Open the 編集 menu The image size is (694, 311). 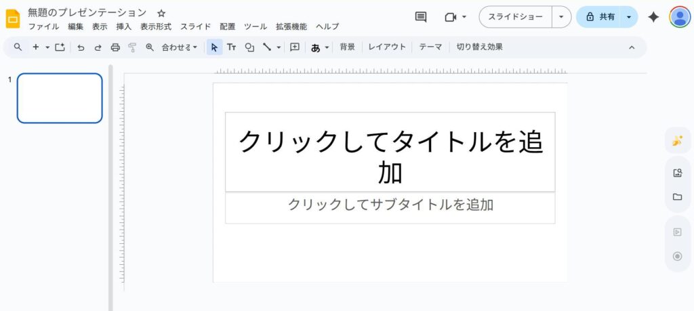tap(76, 26)
